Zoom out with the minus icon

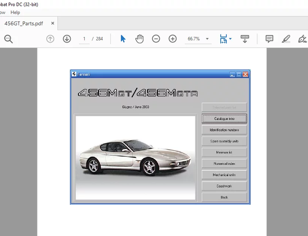pyautogui.click(x=156, y=39)
